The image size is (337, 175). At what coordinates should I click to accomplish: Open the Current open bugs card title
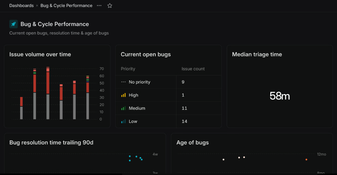(146, 54)
